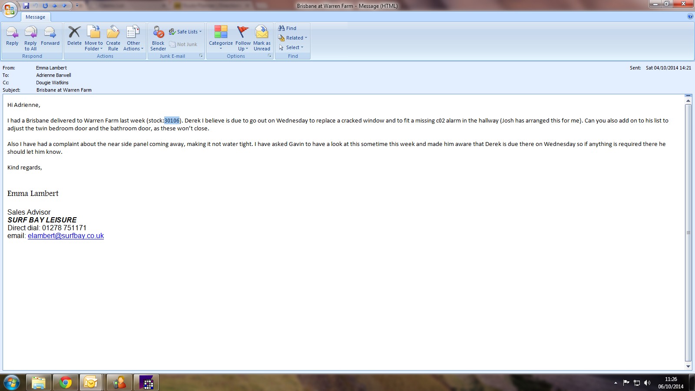695x391 pixels.
Task: Open the Options group dialog launcher
Action: (270, 56)
